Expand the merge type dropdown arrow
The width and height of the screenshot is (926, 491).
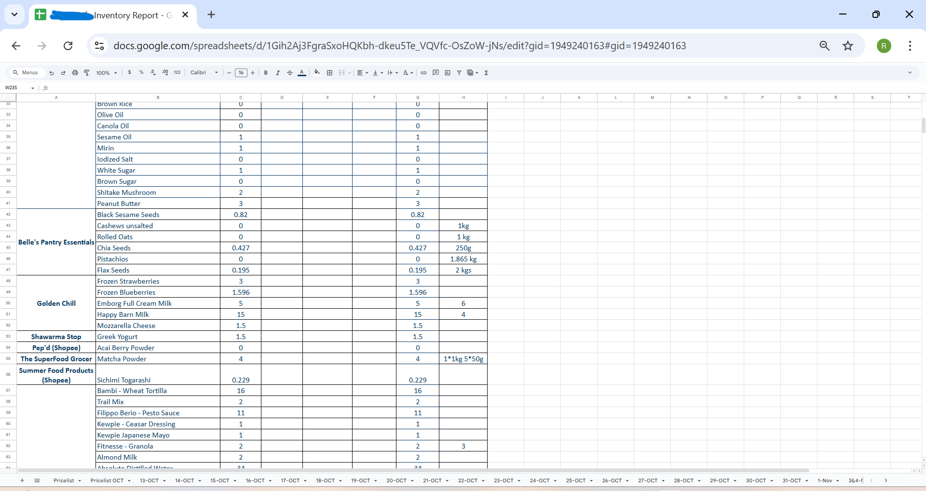tap(350, 73)
